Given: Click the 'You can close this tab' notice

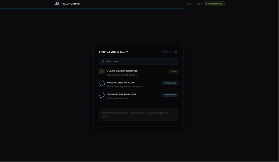Looking at the screenshot, I should 138,115.
